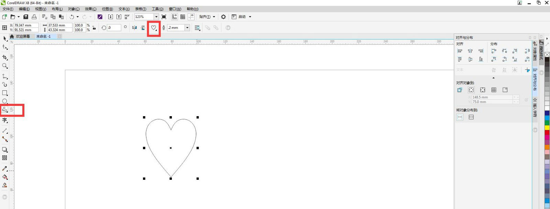The image size is (550, 209).
Task: Toggle align to grid option
Action: pos(494,90)
